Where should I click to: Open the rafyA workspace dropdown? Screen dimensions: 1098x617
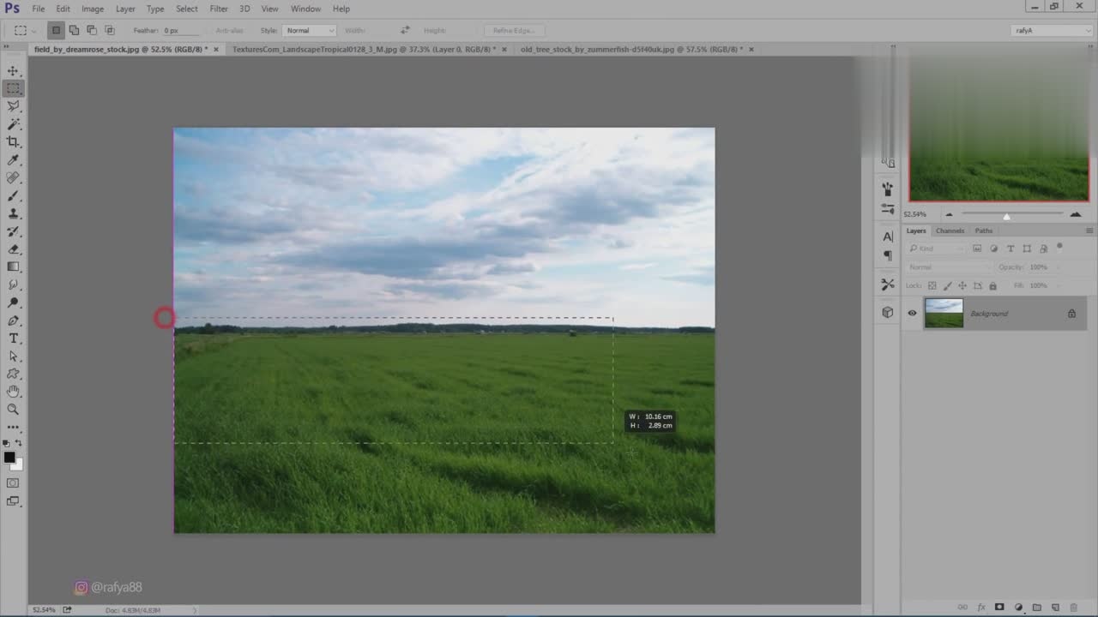coord(1052,30)
